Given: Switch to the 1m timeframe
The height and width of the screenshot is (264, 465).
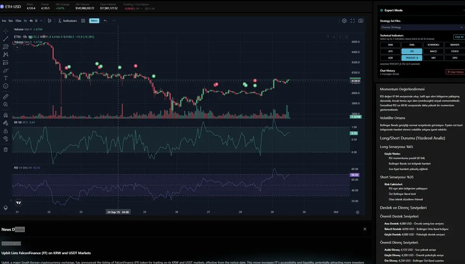Looking at the screenshot, I should [x=4, y=21].
